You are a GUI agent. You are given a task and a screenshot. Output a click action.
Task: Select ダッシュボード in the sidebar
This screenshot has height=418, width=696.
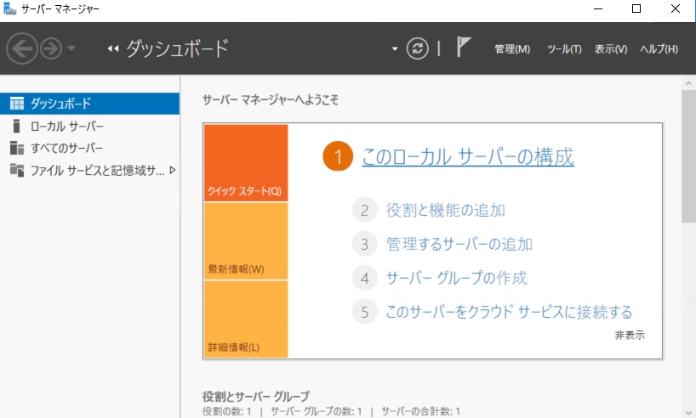pyautogui.click(x=89, y=104)
